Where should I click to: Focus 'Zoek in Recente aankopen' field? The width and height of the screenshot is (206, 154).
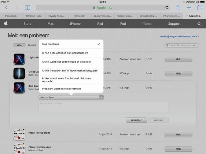point(182,45)
